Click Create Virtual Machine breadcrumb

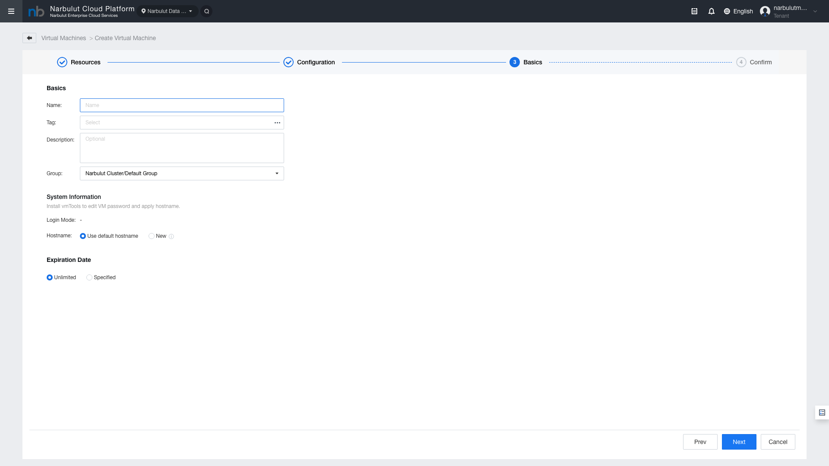coord(125,38)
